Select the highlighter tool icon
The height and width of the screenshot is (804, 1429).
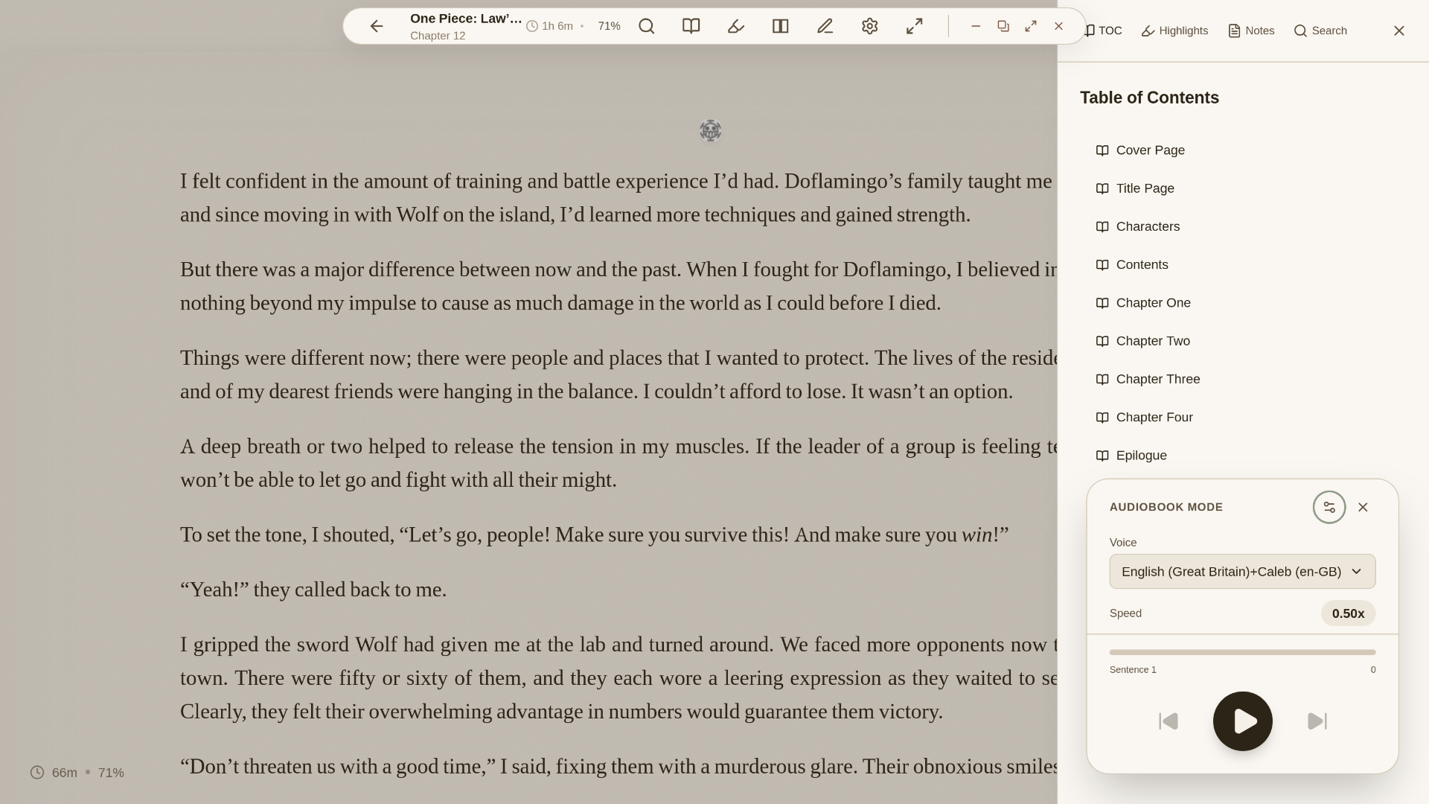pyautogui.click(x=735, y=27)
